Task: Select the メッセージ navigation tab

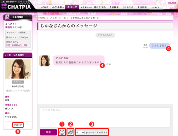Action: click(72, 7)
